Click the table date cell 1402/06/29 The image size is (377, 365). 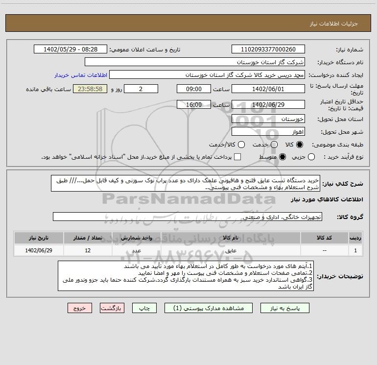(39, 251)
